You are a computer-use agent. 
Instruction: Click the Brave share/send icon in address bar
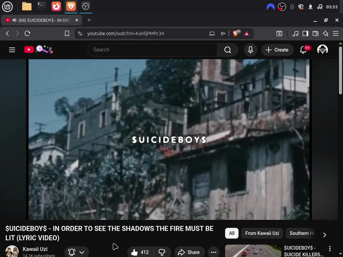[x=223, y=34]
